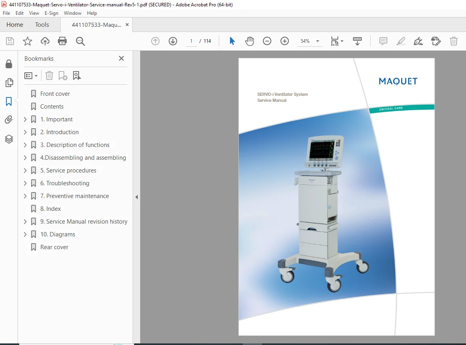Open the Sign document pen tool
This screenshot has height=345, width=466.
[x=418, y=41]
